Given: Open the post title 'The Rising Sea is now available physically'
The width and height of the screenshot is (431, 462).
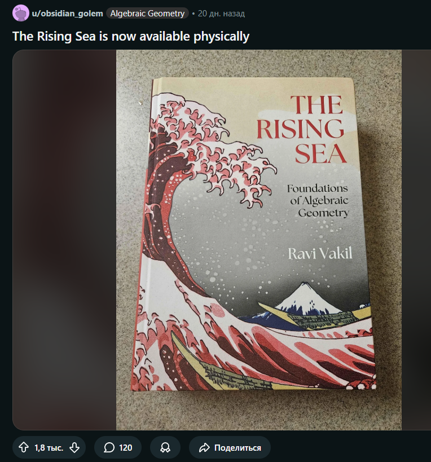Looking at the screenshot, I should point(131,37).
